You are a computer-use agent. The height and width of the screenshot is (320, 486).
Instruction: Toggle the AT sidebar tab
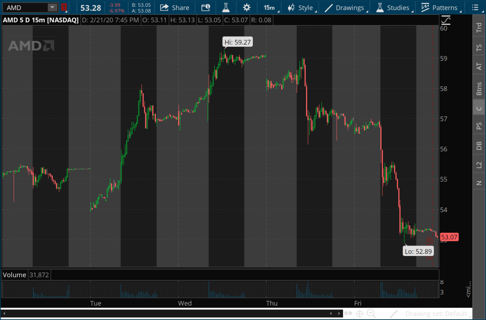pyautogui.click(x=479, y=66)
